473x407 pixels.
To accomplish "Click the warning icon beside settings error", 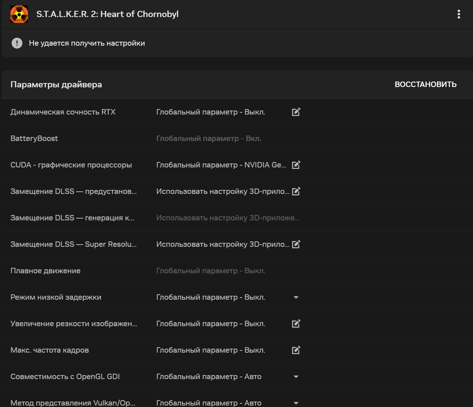I will click(x=17, y=43).
